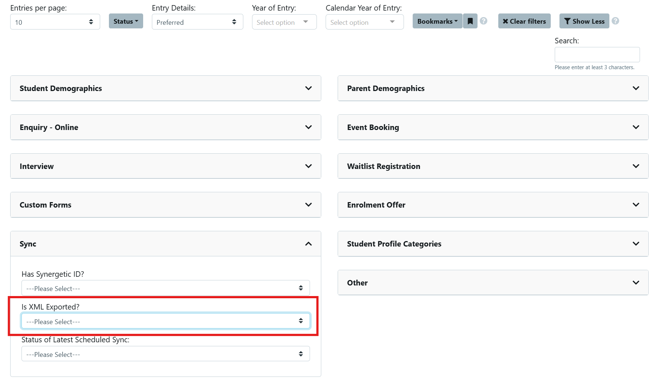Open help via question mark beside bookmark icon
Screen dimensions: 656x390
(483, 21)
